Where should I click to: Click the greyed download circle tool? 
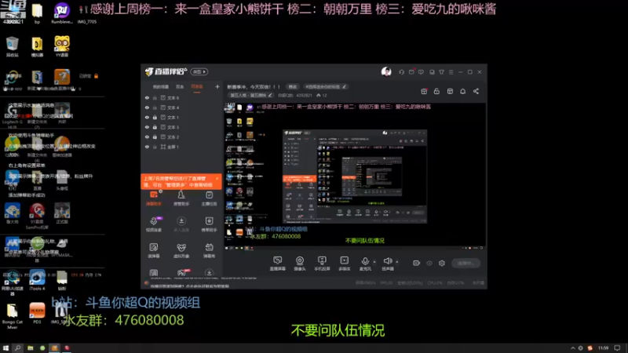(181, 224)
